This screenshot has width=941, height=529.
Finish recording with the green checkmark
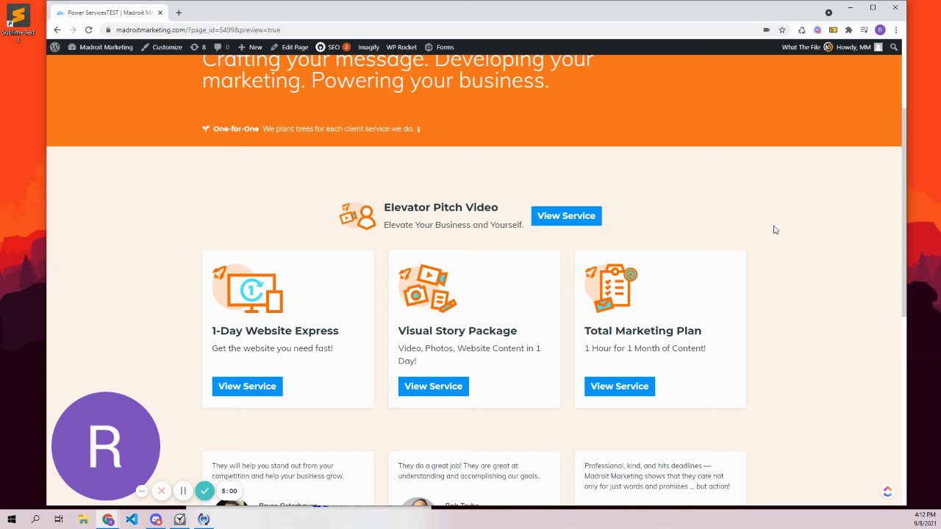coord(205,491)
